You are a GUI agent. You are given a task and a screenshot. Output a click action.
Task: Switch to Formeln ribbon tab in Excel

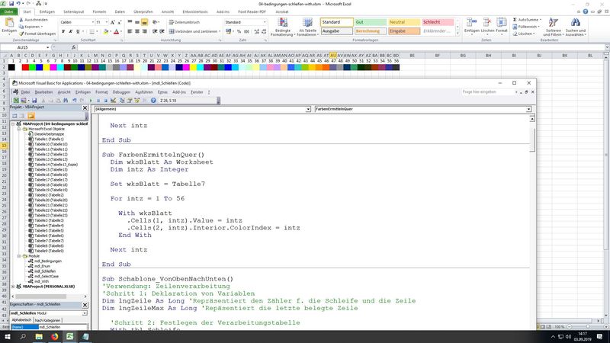(x=99, y=11)
